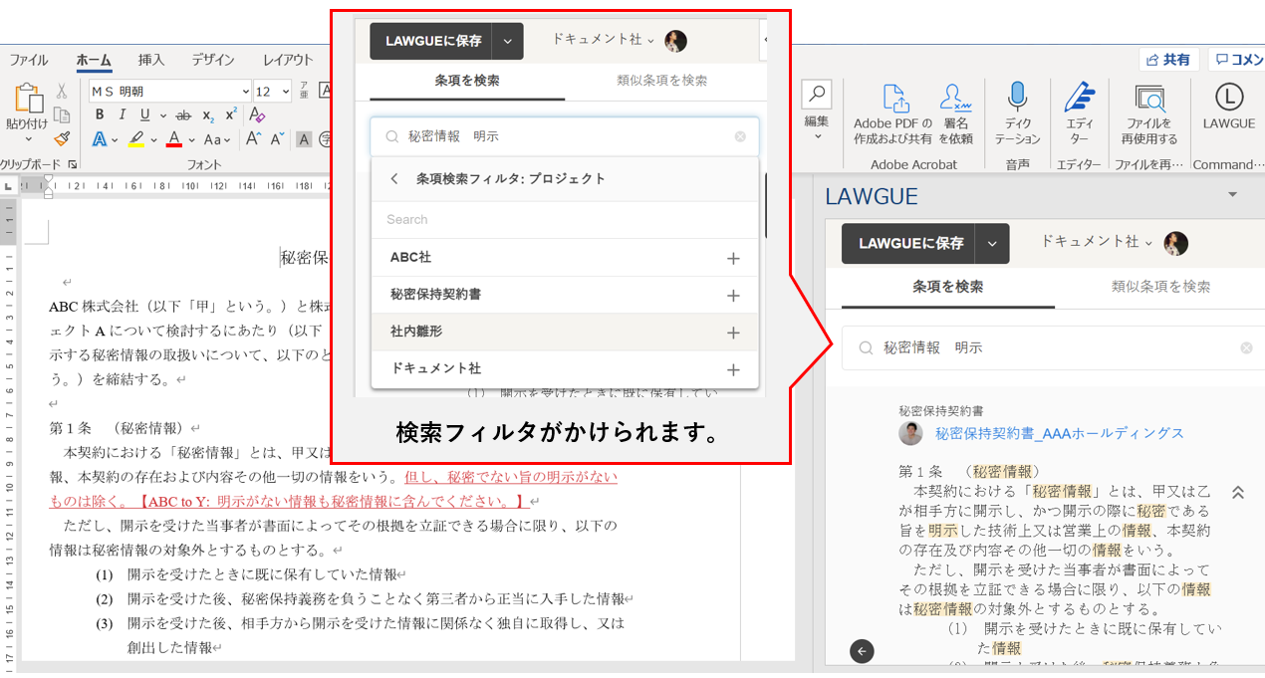
Task: Switch to the 挿入 ribbon tab
Action: point(151,60)
